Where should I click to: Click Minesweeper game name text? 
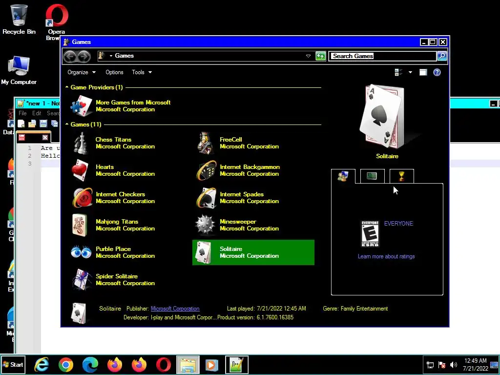[x=238, y=222]
